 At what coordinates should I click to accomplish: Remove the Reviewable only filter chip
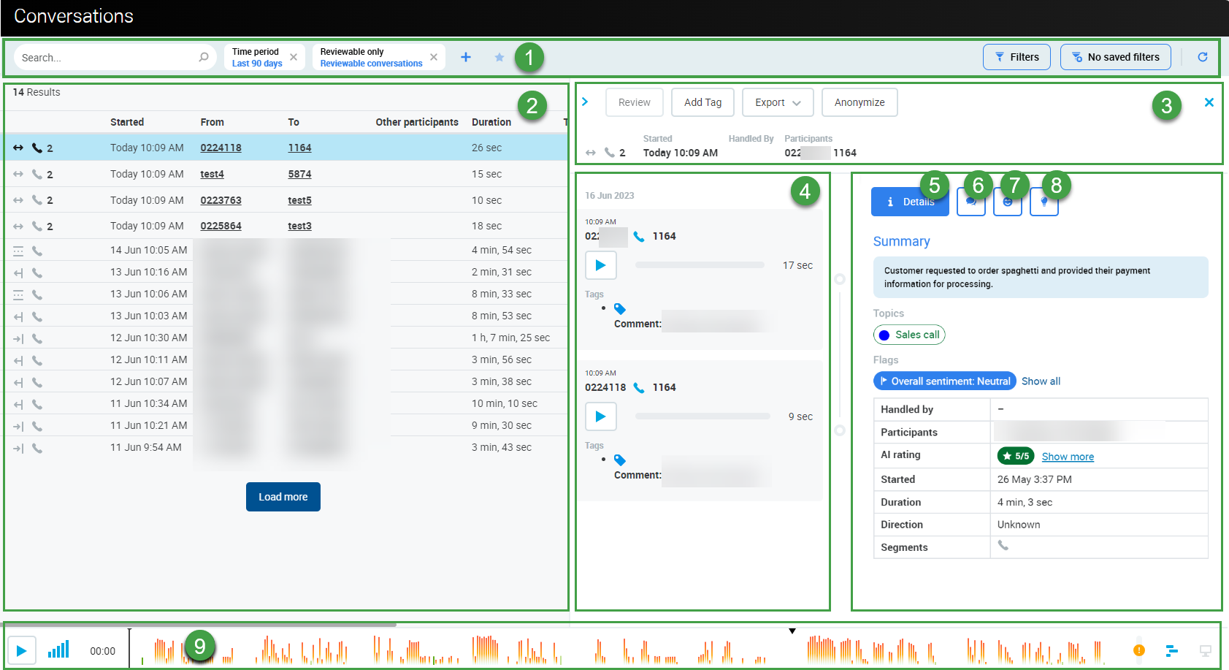[x=434, y=57]
